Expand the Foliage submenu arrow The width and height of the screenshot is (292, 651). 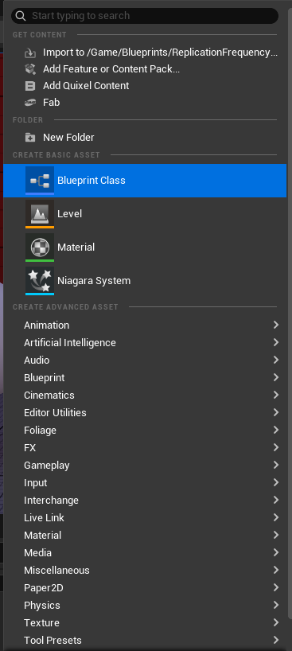coord(276,430)
